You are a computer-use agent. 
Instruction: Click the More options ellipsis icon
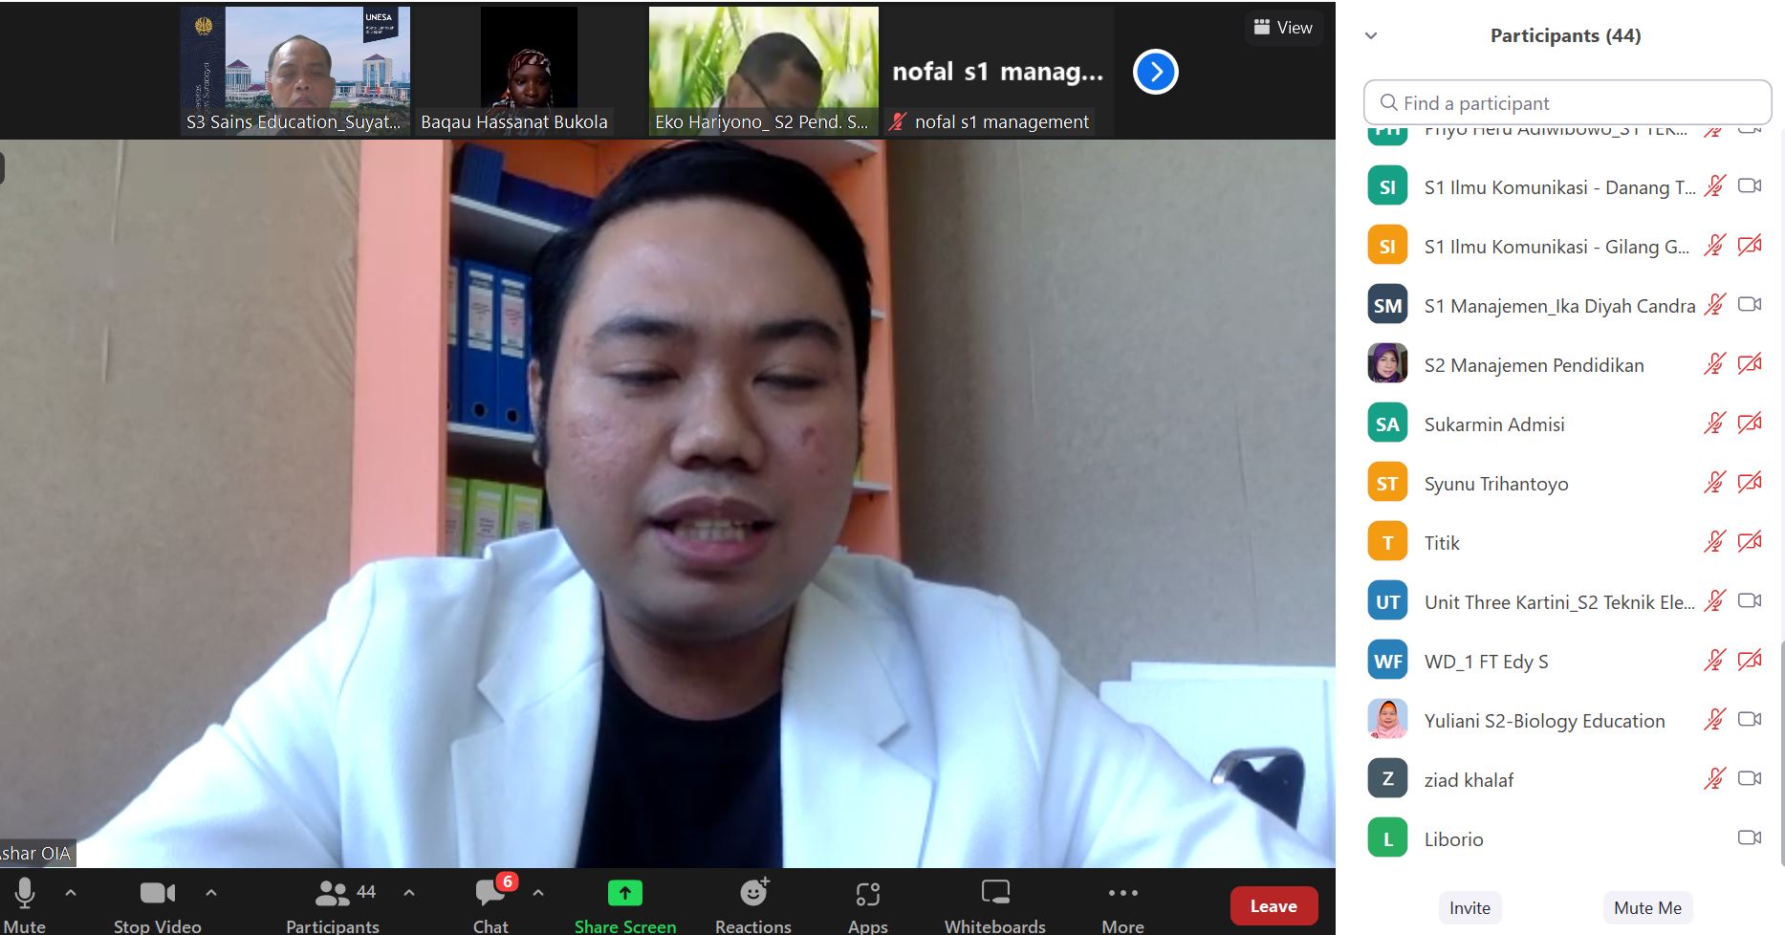tap(1122, 893)
